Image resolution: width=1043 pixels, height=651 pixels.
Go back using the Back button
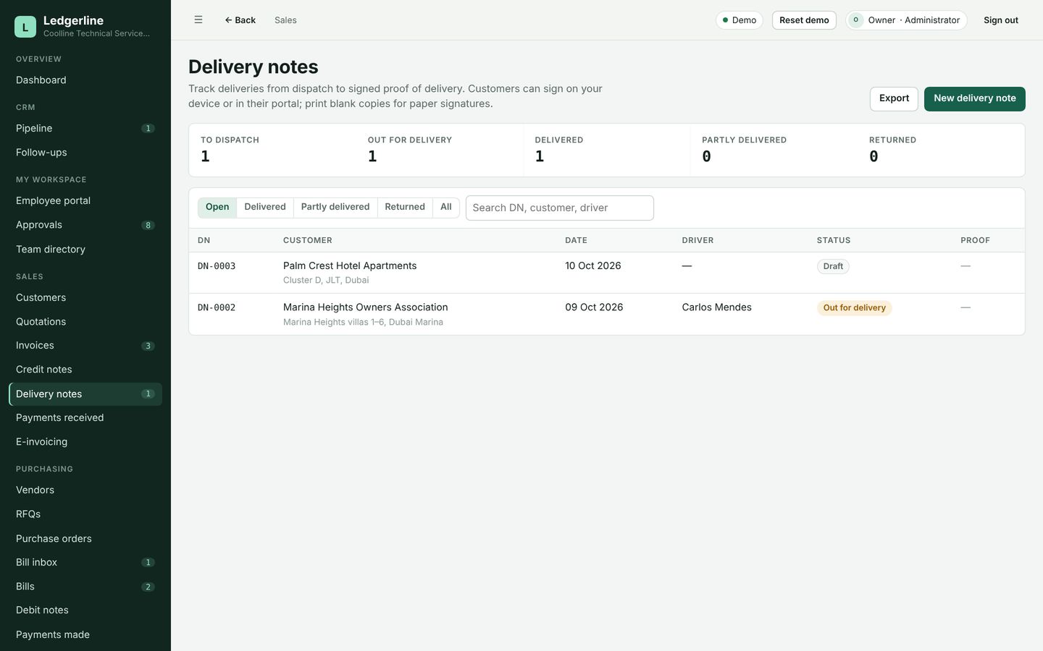[240, 20]
